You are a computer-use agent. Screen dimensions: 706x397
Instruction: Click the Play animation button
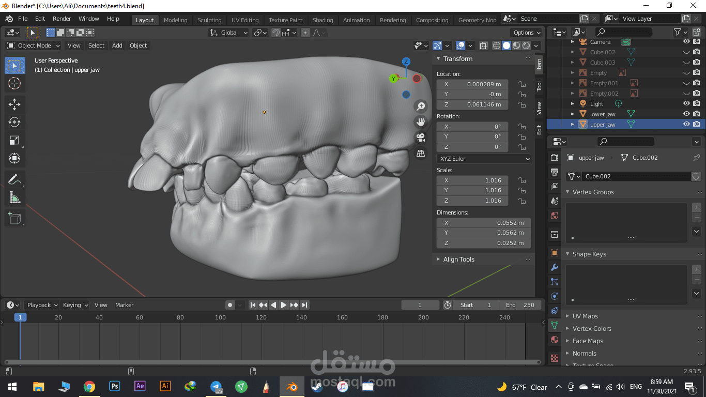284,305
